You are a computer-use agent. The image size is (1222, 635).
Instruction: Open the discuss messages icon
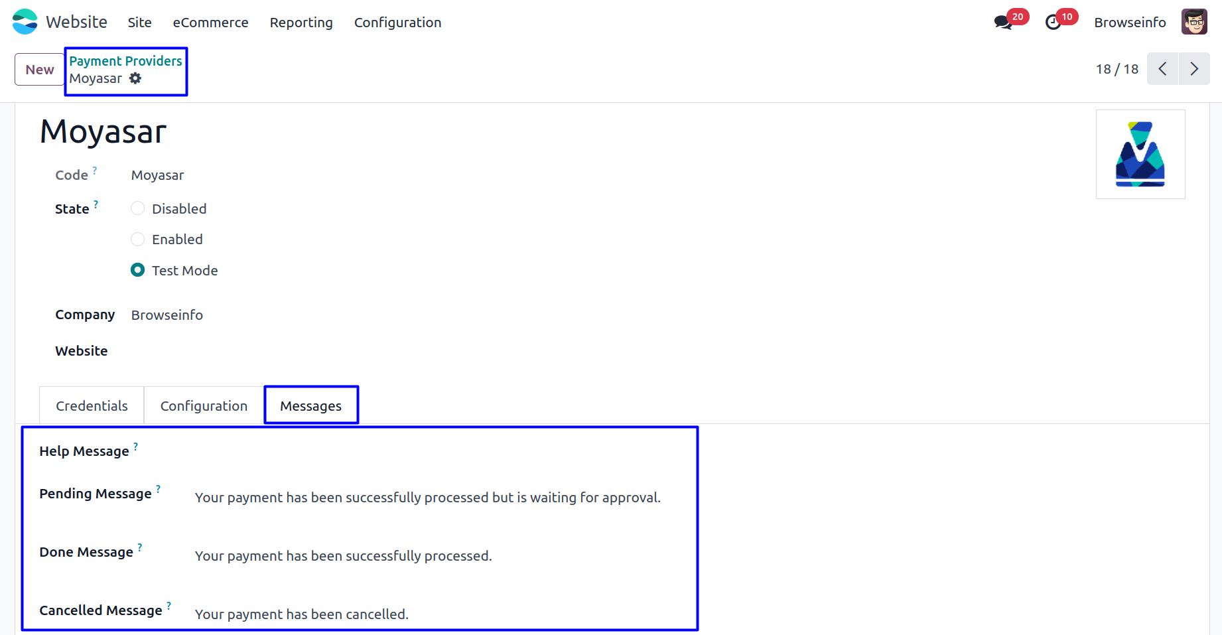(x=1002, y=23)
